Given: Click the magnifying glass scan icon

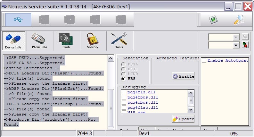Looking at the screenshot, I should pyautogui.click(x=239, y=20).
